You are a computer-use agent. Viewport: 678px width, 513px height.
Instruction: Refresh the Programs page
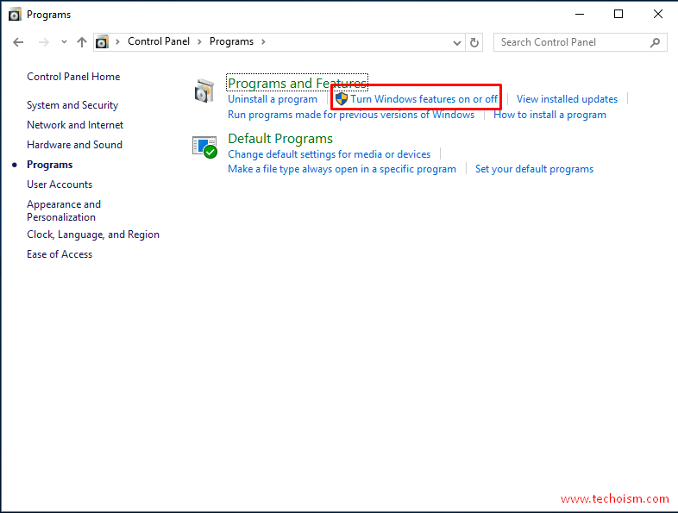coord(474,42)
